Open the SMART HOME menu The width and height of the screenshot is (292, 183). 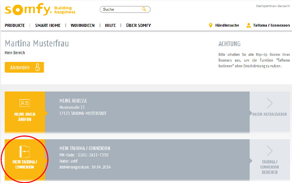(x=48, y=25)
